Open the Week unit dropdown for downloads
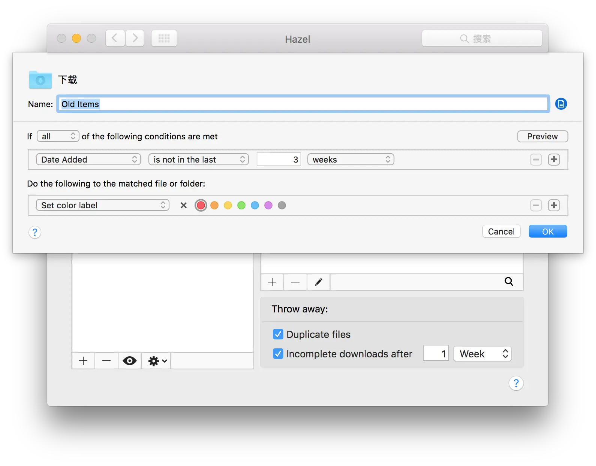The height and width of the screenshot is (466, 596). pyautogui.click(x=482, y=354)
